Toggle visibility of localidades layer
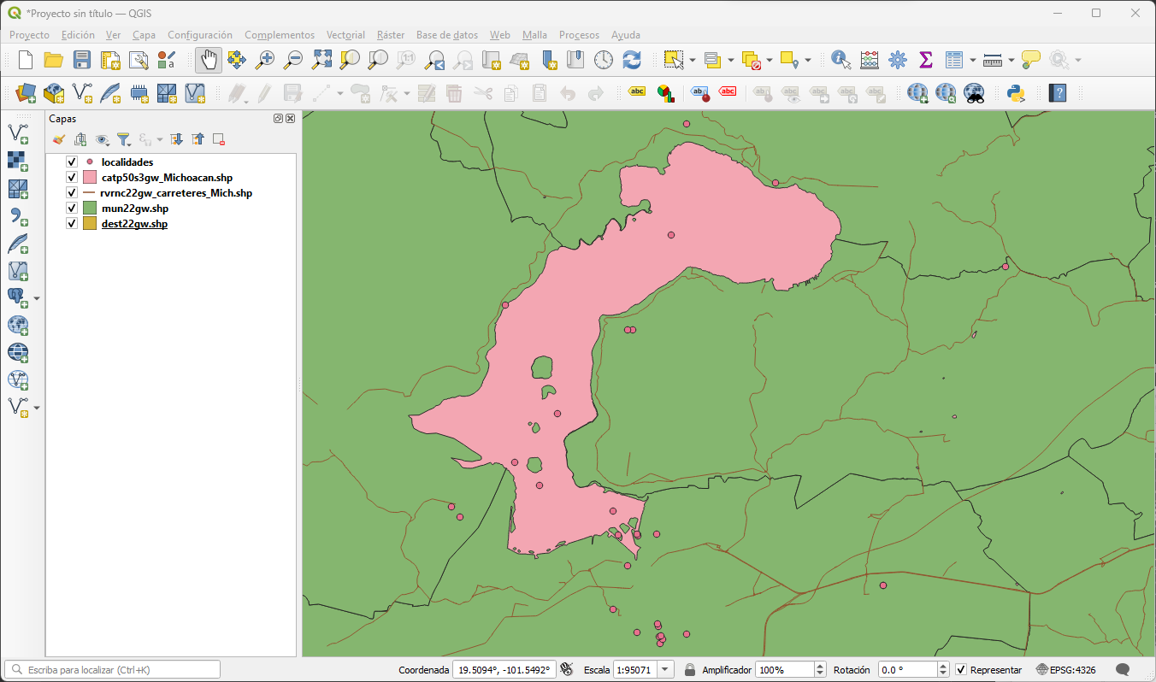This screenshot has width=1156, height=682. coord(72,162)
